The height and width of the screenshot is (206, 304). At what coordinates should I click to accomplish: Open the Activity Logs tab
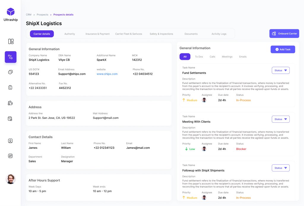pos(219,34)
